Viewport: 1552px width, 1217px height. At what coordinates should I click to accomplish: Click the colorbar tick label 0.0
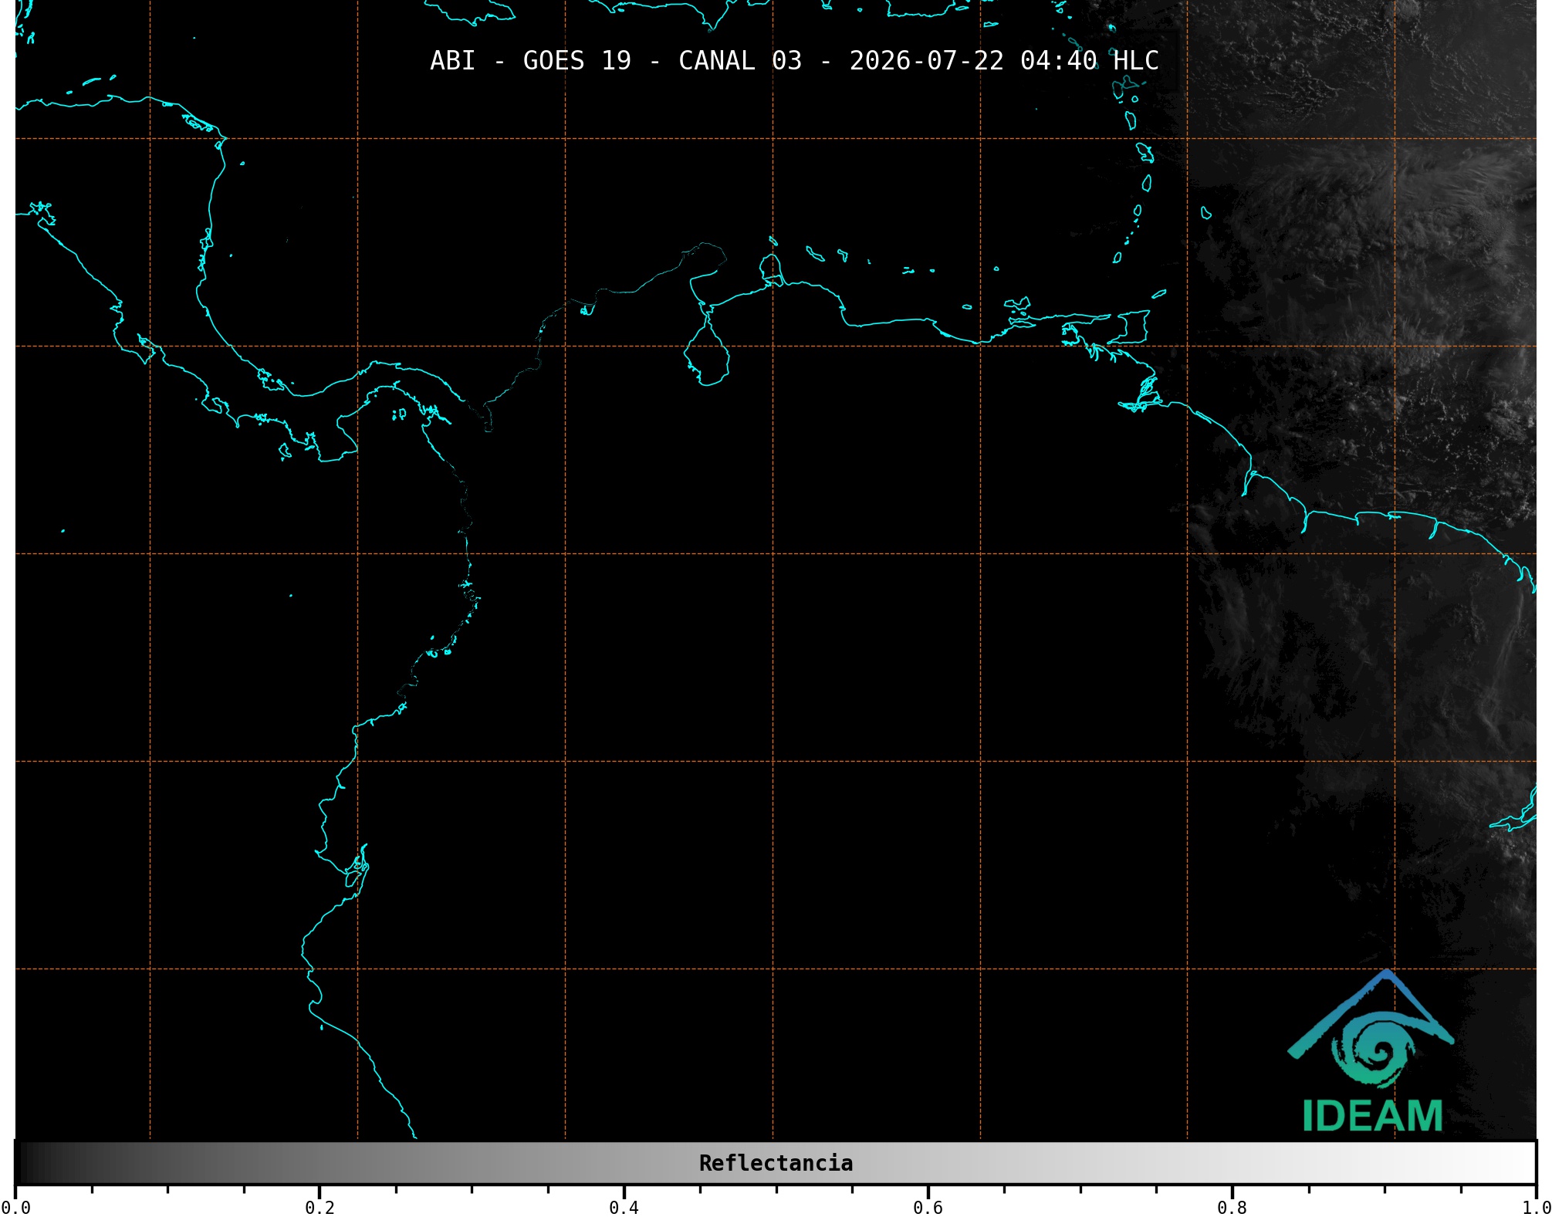[x=15, y=1208]
